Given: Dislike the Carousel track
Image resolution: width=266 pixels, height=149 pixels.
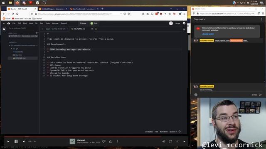Looking at the screenshot, I should coord(104,142).
